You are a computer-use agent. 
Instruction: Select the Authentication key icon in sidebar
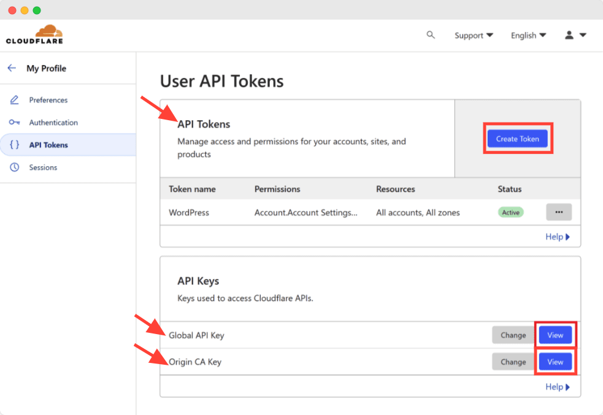[x=15, y=122]
